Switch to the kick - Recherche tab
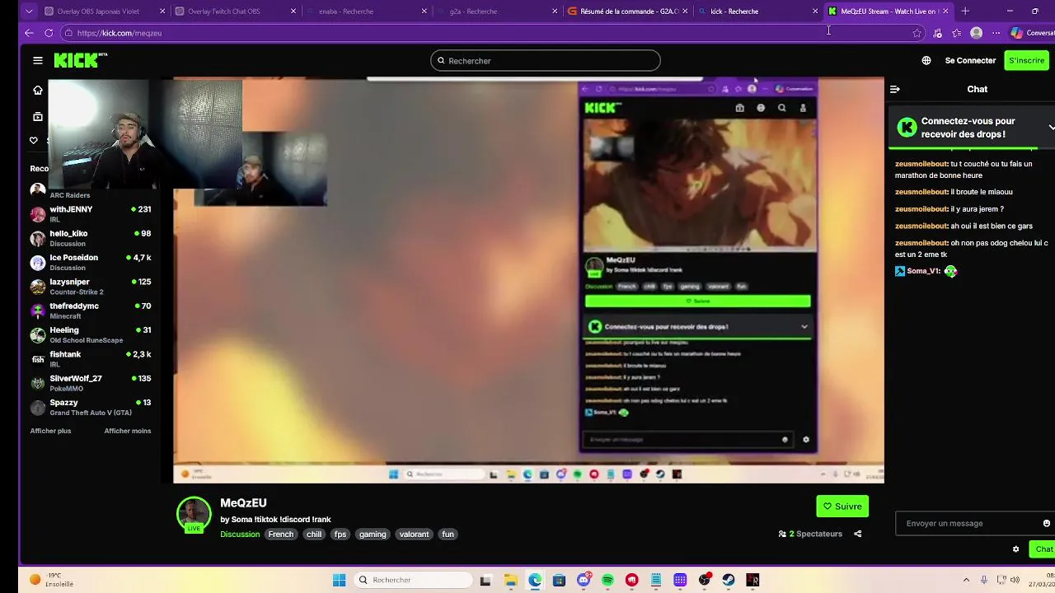Viewport: 1055px width, 593px height. coord(758,12)
